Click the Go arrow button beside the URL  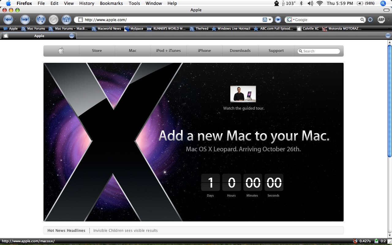pyautogui.click(x=278, y=20)
